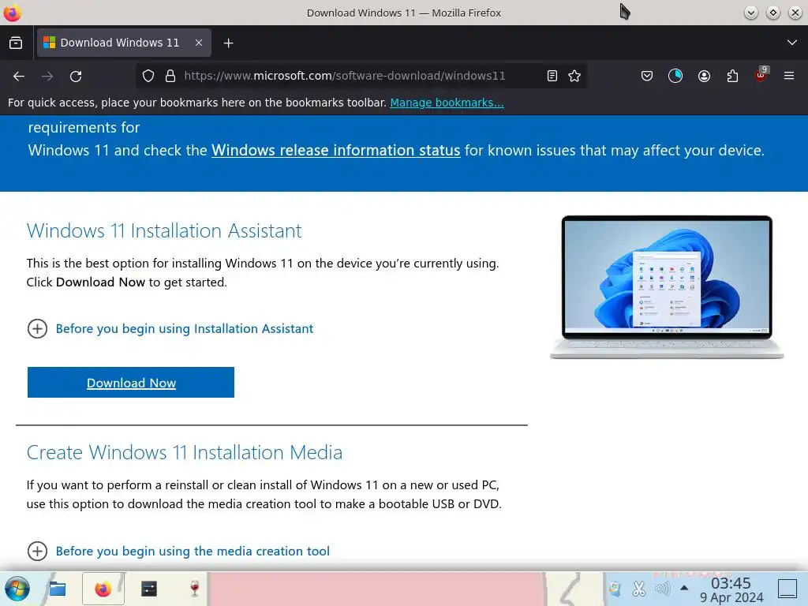Select the Download Windows 11 tab
The height and width of the screenshot is (606, 808).
(x=124, y=43)
